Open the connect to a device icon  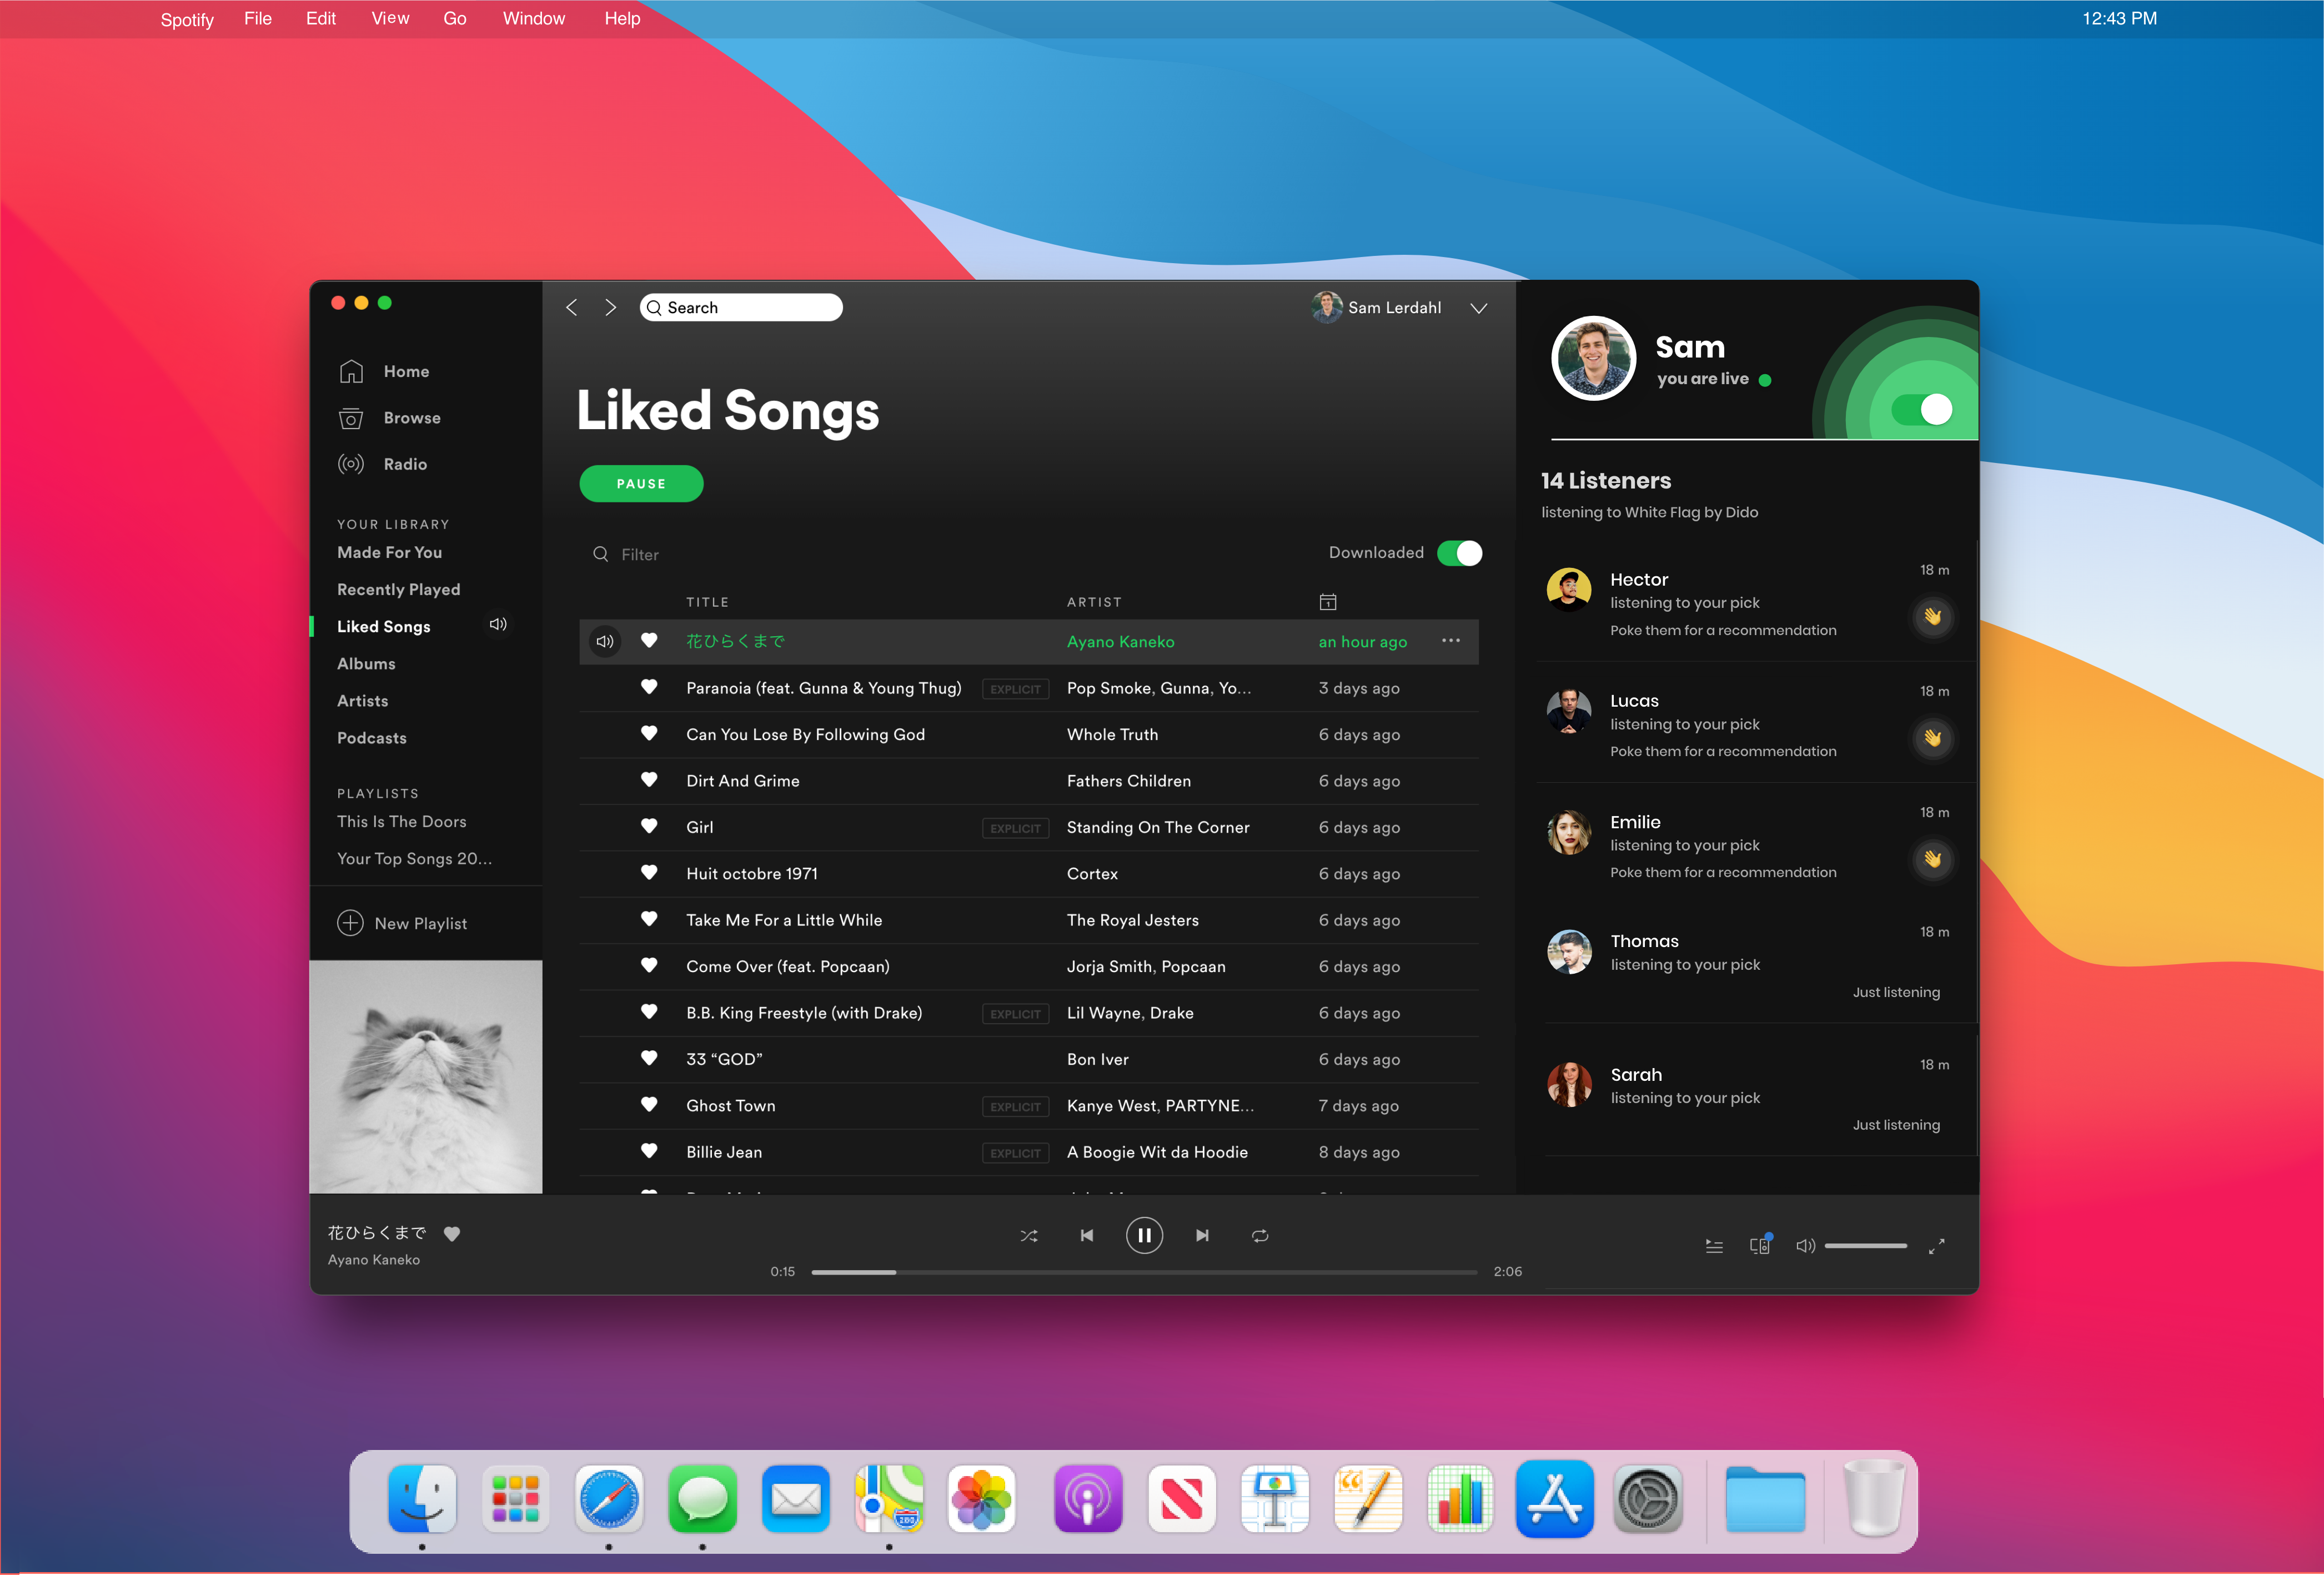click(1760, 1245)
